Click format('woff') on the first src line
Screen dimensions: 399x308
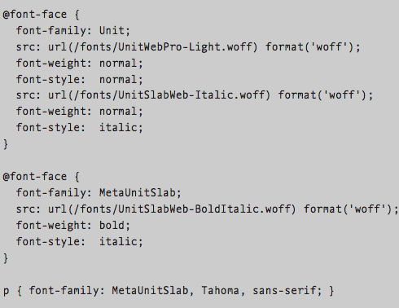309,47
